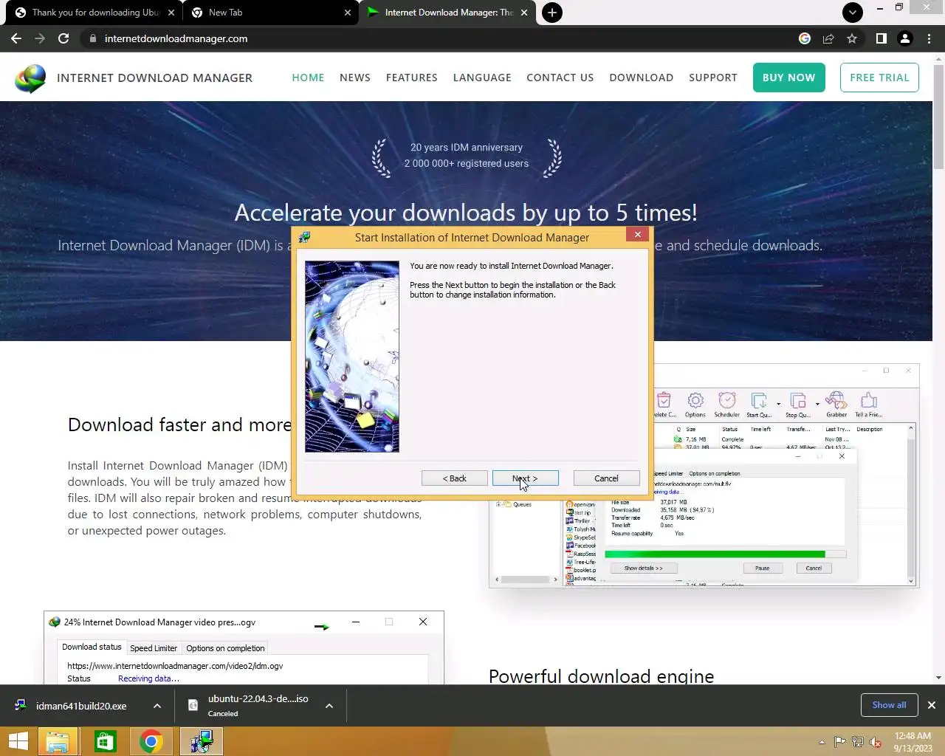
Task: Go back in browser history
Action: pos(16,38)
